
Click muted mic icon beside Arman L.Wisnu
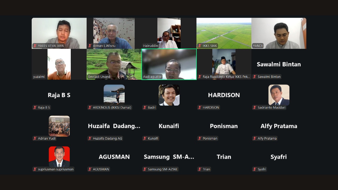pos(90,46)
